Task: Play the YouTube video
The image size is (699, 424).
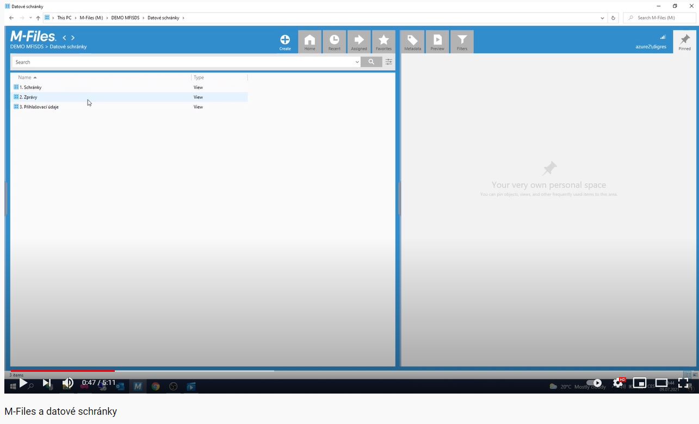Action: pos(23,383)
